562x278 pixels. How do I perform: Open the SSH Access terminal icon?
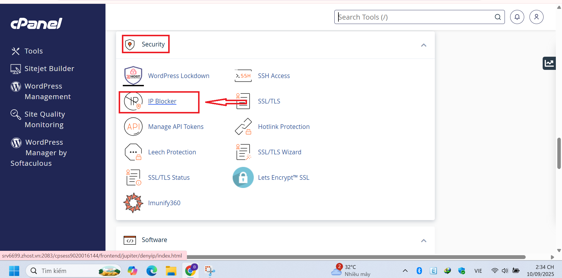click(x=243, y=76)
